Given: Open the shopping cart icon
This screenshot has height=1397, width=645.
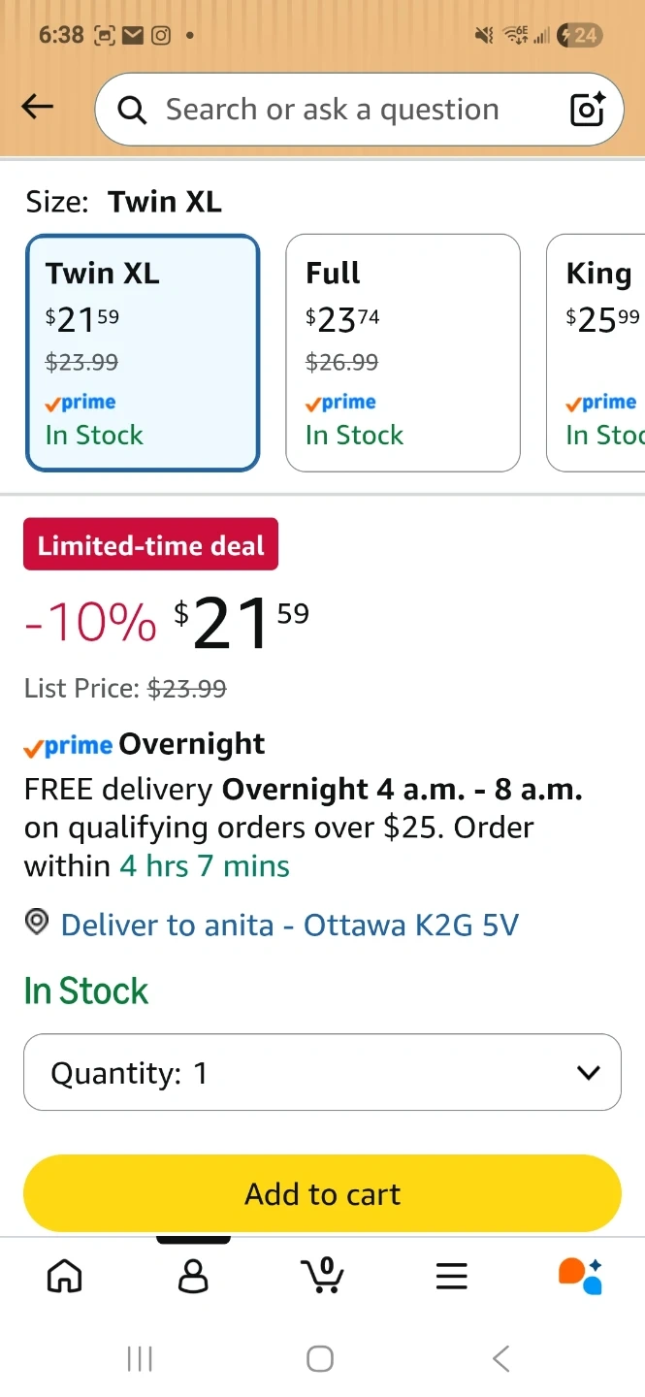Looking at the screenshot, I should click(x=323, y=1275).
